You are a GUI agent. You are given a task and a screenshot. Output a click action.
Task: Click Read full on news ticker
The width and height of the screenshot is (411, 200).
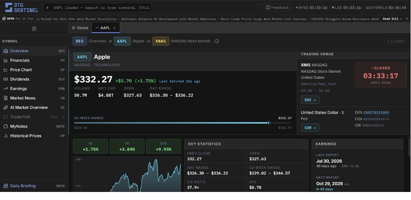point(392,19)
